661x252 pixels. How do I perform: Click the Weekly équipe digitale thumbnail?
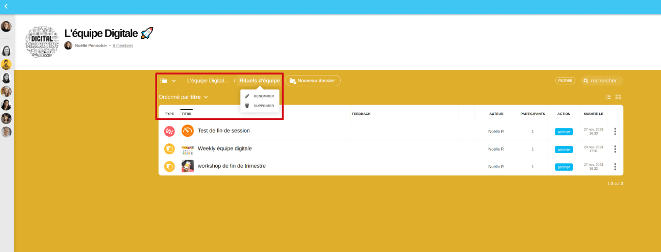(x=188, y=149)
